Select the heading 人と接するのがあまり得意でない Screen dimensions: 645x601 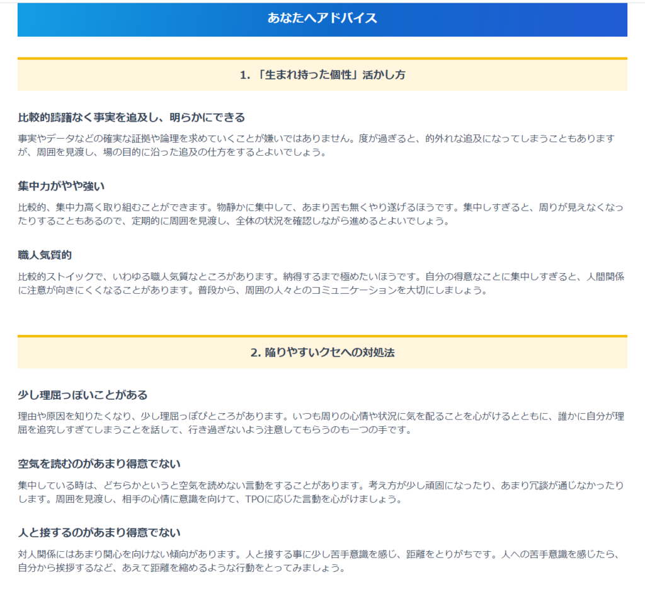pos(99,533)
